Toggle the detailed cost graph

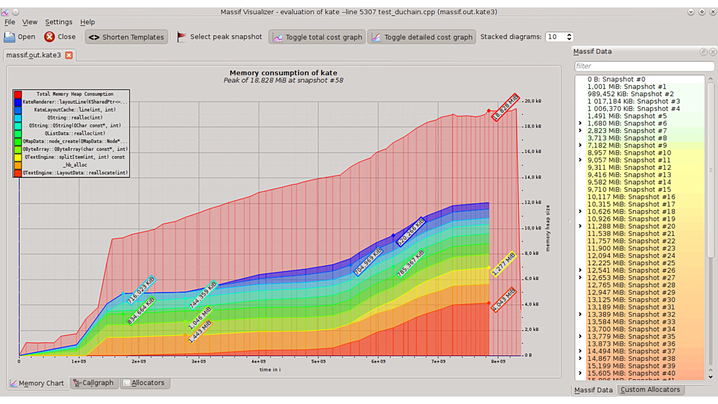point(422,37)
